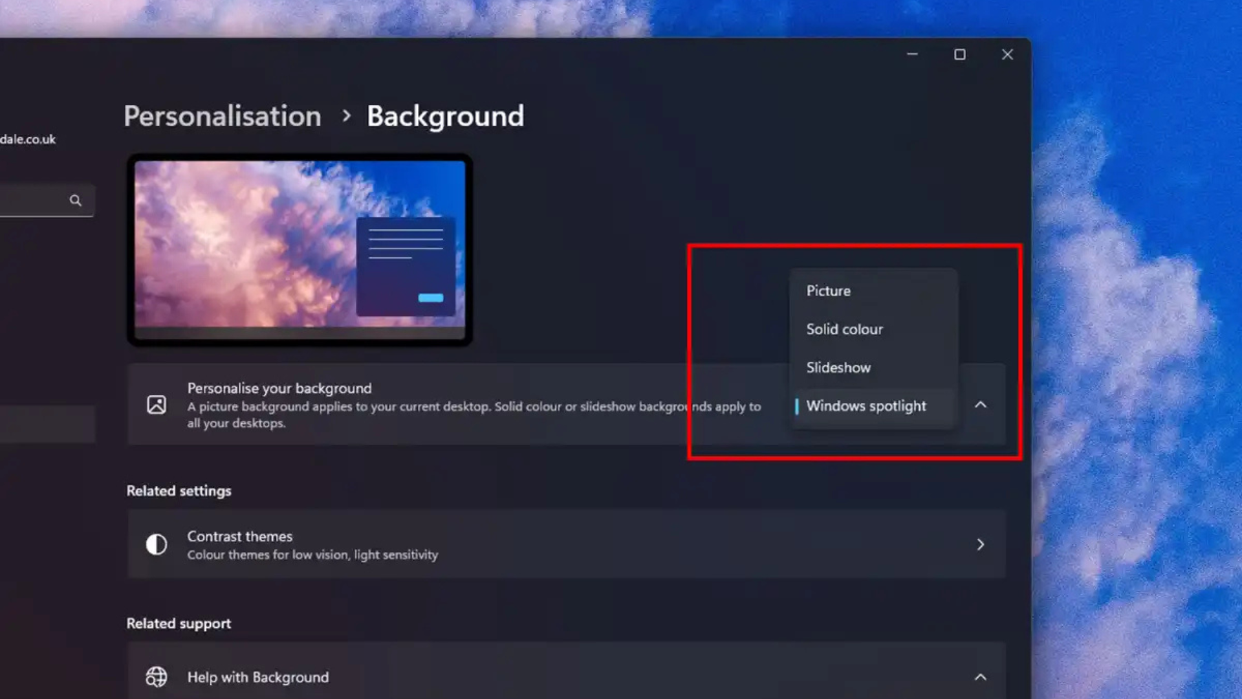
Task: Click the desktop background preview thumbnail
Action: (300, 249)
